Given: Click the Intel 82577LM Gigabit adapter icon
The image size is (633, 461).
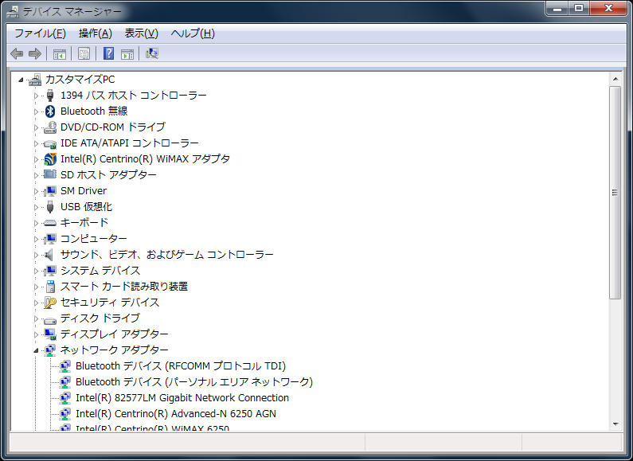Looking at the screenshot, I should (x=65, y=398).
